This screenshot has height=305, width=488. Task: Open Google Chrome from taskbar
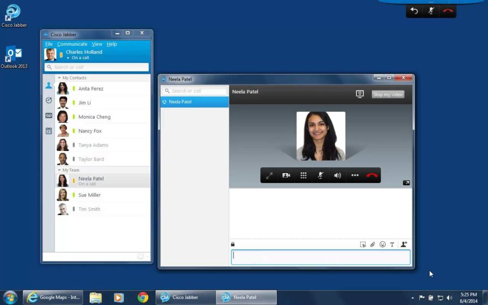click(143, 297)
